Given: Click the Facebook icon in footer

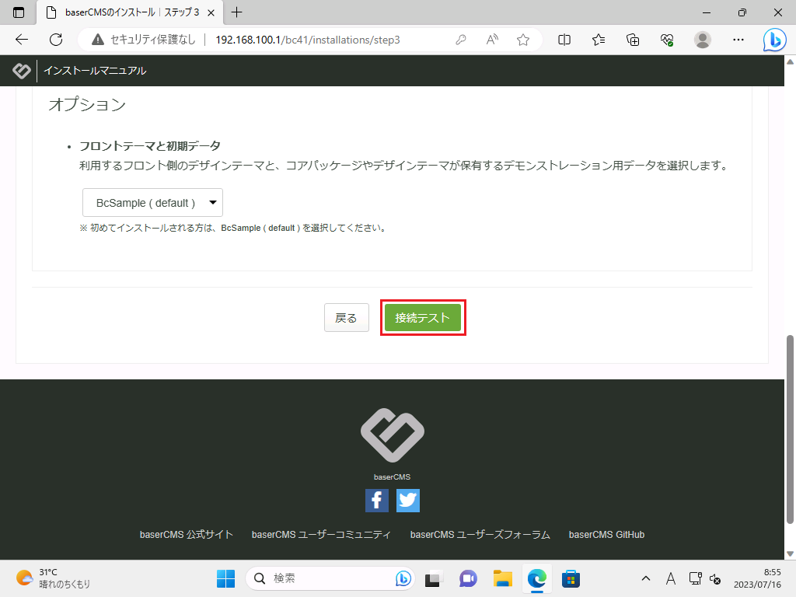Looking at the screenshot, I should [377, 501].
